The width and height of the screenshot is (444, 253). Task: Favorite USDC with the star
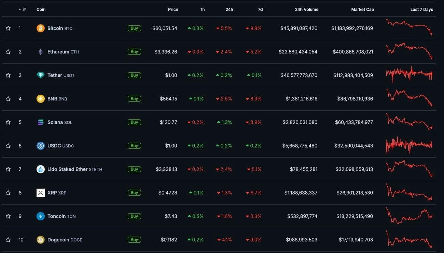tap(8, 146)
